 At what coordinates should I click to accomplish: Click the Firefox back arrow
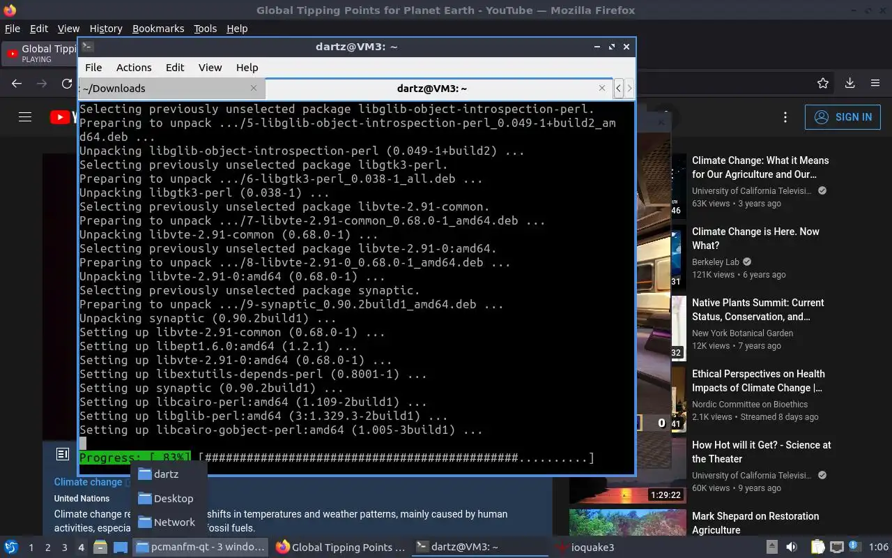17,83
